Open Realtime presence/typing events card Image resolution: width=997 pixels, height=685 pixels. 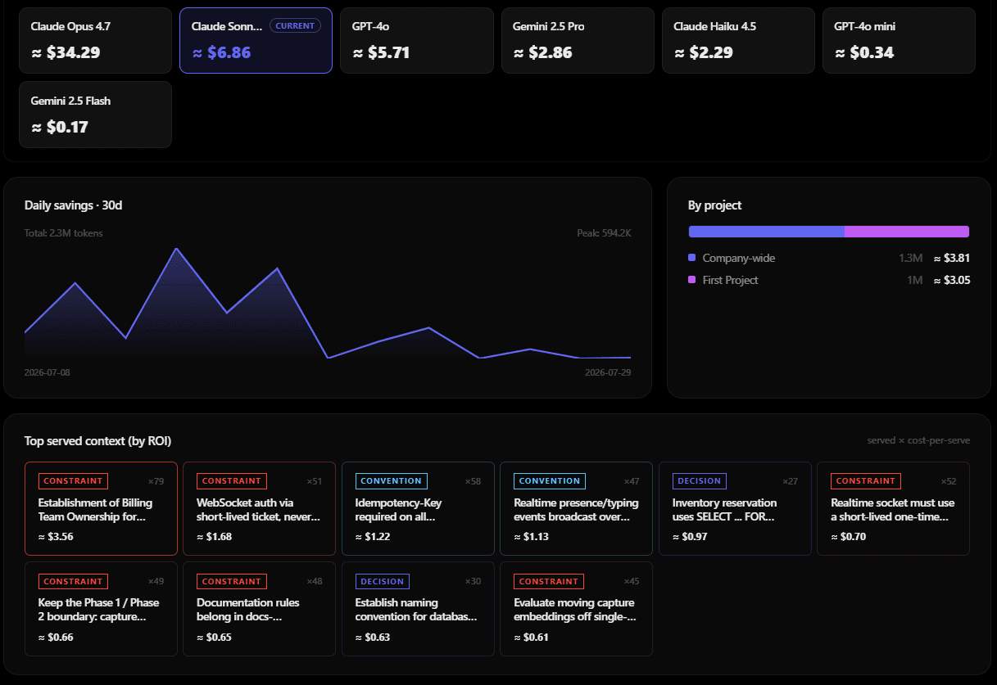[576, 508]
